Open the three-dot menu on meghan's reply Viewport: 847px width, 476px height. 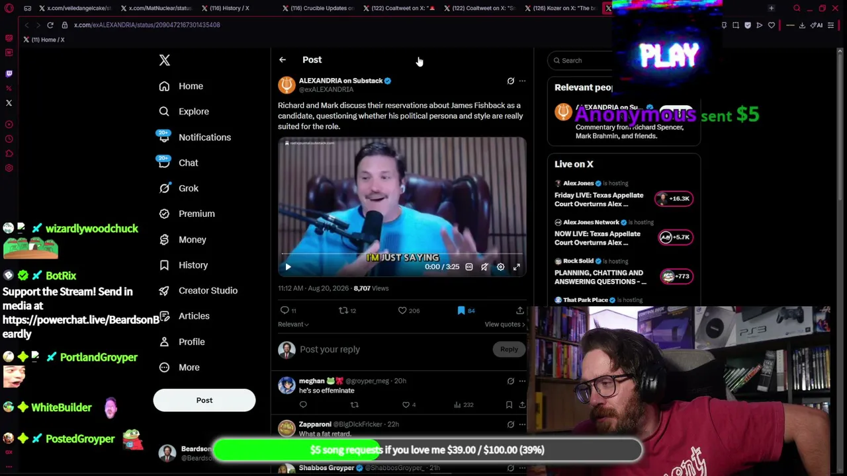(522, 381)
